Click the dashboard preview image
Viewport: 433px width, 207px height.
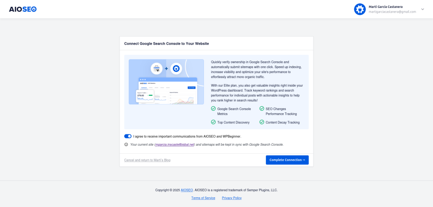[166, 90]
